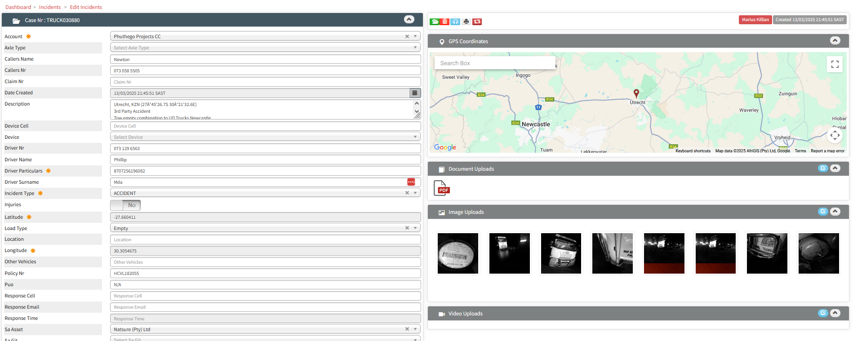Image resolution: width=853 pixels, height=341 pixels.
Task: Collapse the Video Uploads panel
Action: [835, 313]
